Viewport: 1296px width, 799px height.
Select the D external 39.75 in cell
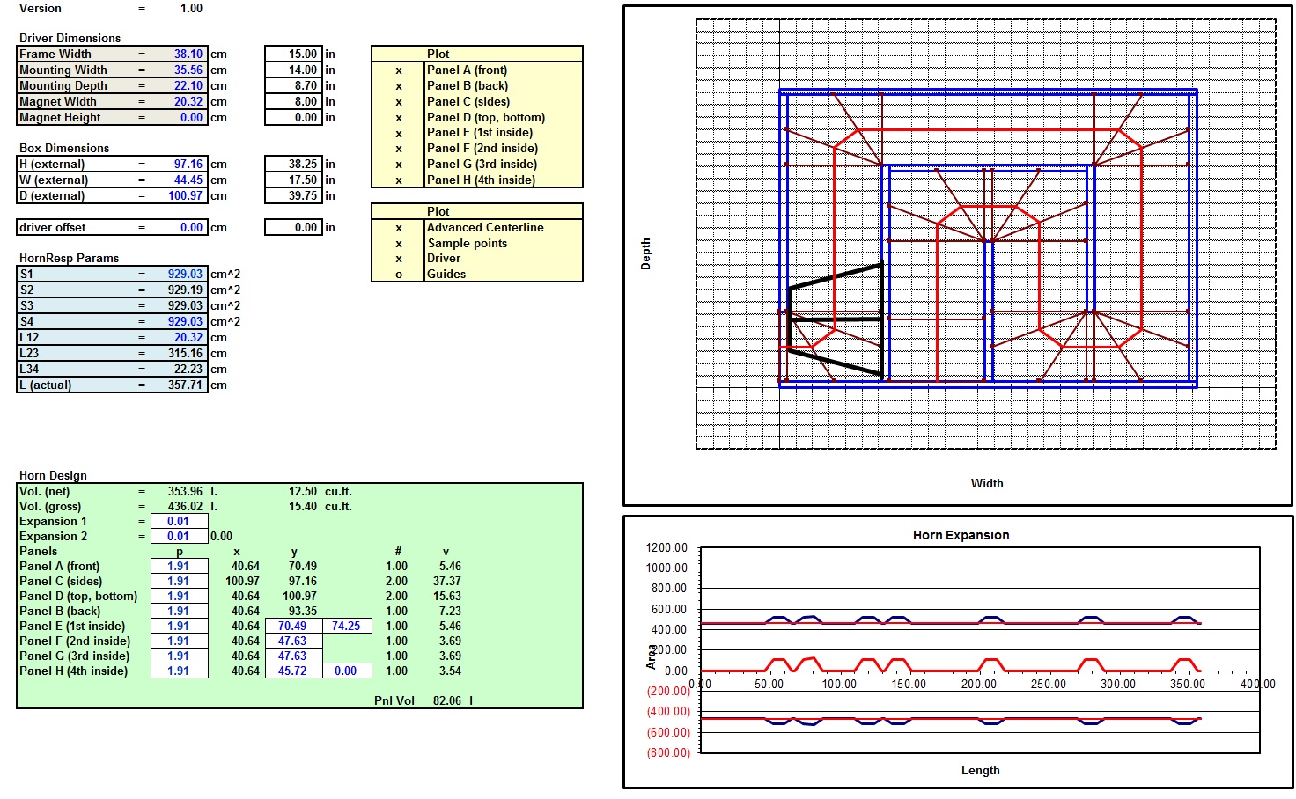coord(293,195)
